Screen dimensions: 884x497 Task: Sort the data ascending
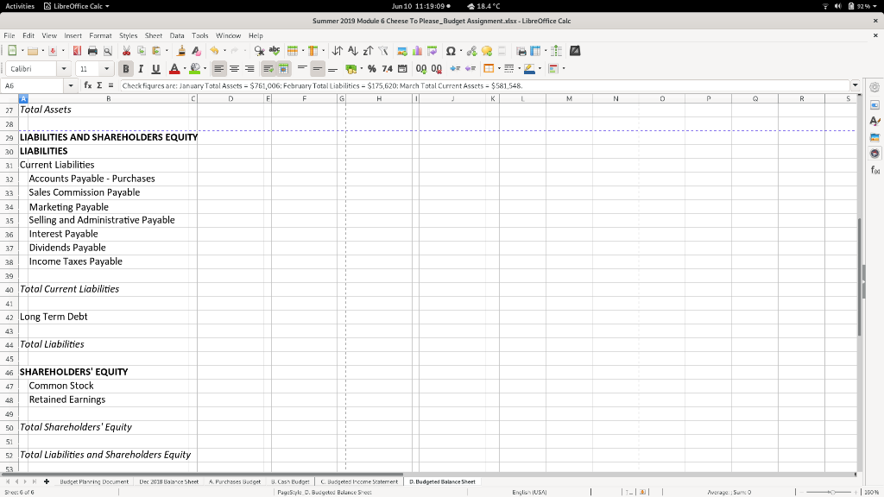pyautogui.click(x=353, y=50)
